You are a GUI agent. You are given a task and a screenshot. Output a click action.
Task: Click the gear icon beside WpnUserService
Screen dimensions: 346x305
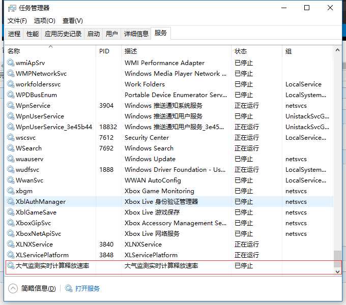(11, 116)
